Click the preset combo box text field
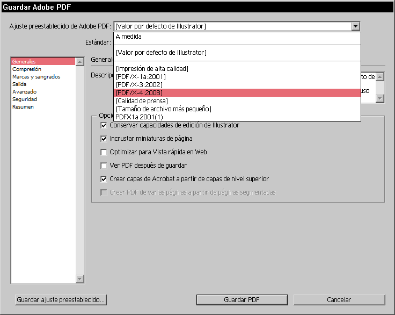This screenshot has height=315, width=395. tap(232, 26)
